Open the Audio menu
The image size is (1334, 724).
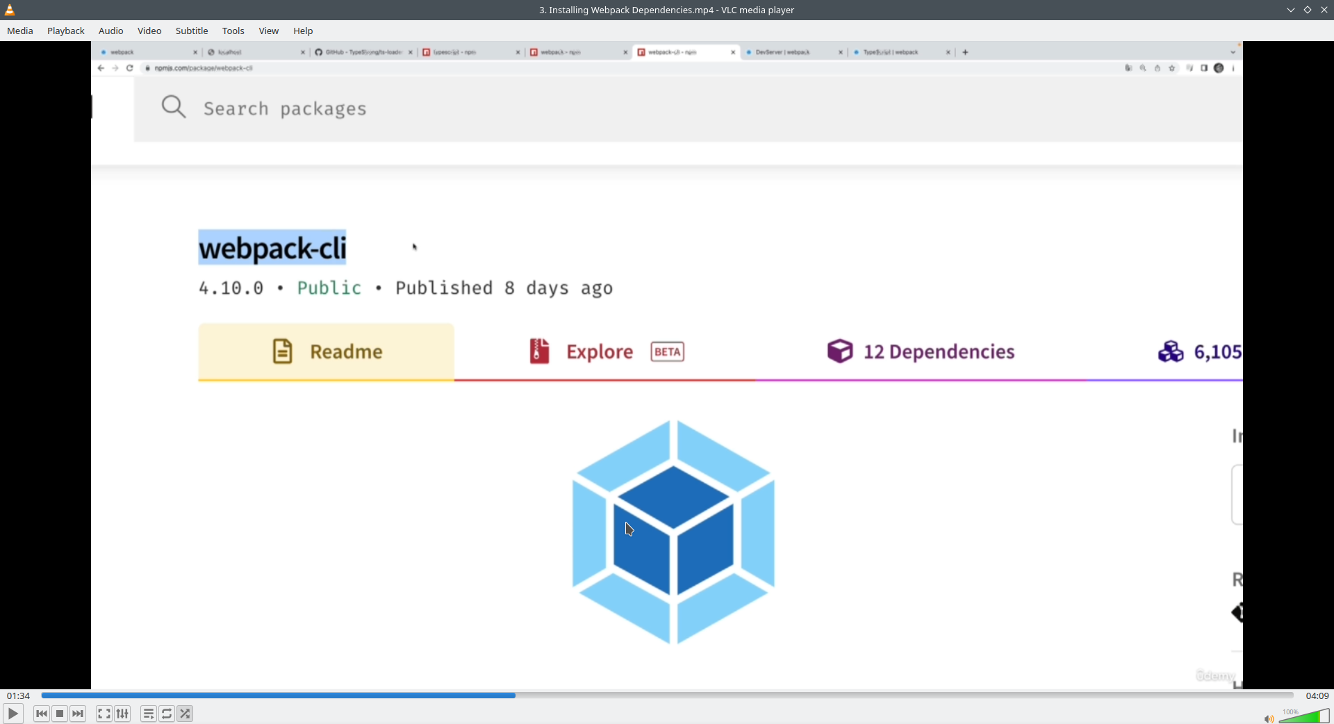111,31
